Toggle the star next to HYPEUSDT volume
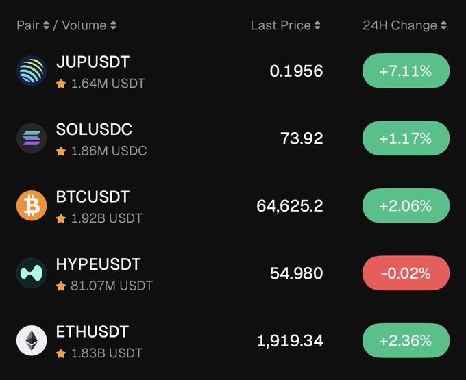 pos(61,286)
